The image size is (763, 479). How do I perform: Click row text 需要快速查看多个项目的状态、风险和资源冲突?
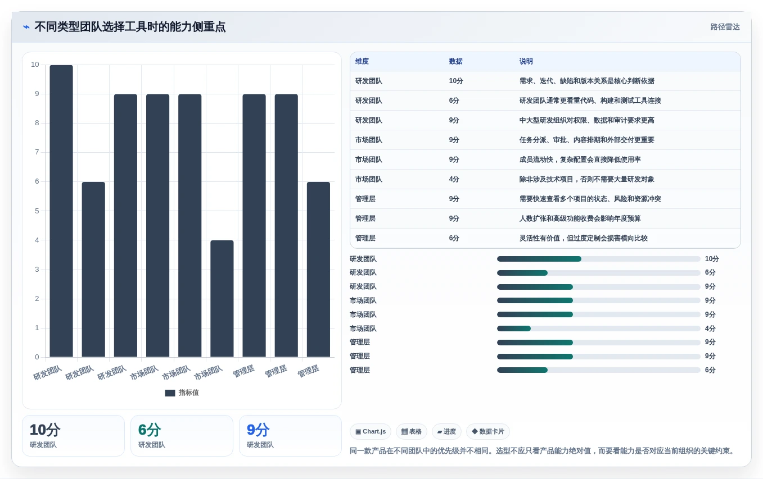590,199
